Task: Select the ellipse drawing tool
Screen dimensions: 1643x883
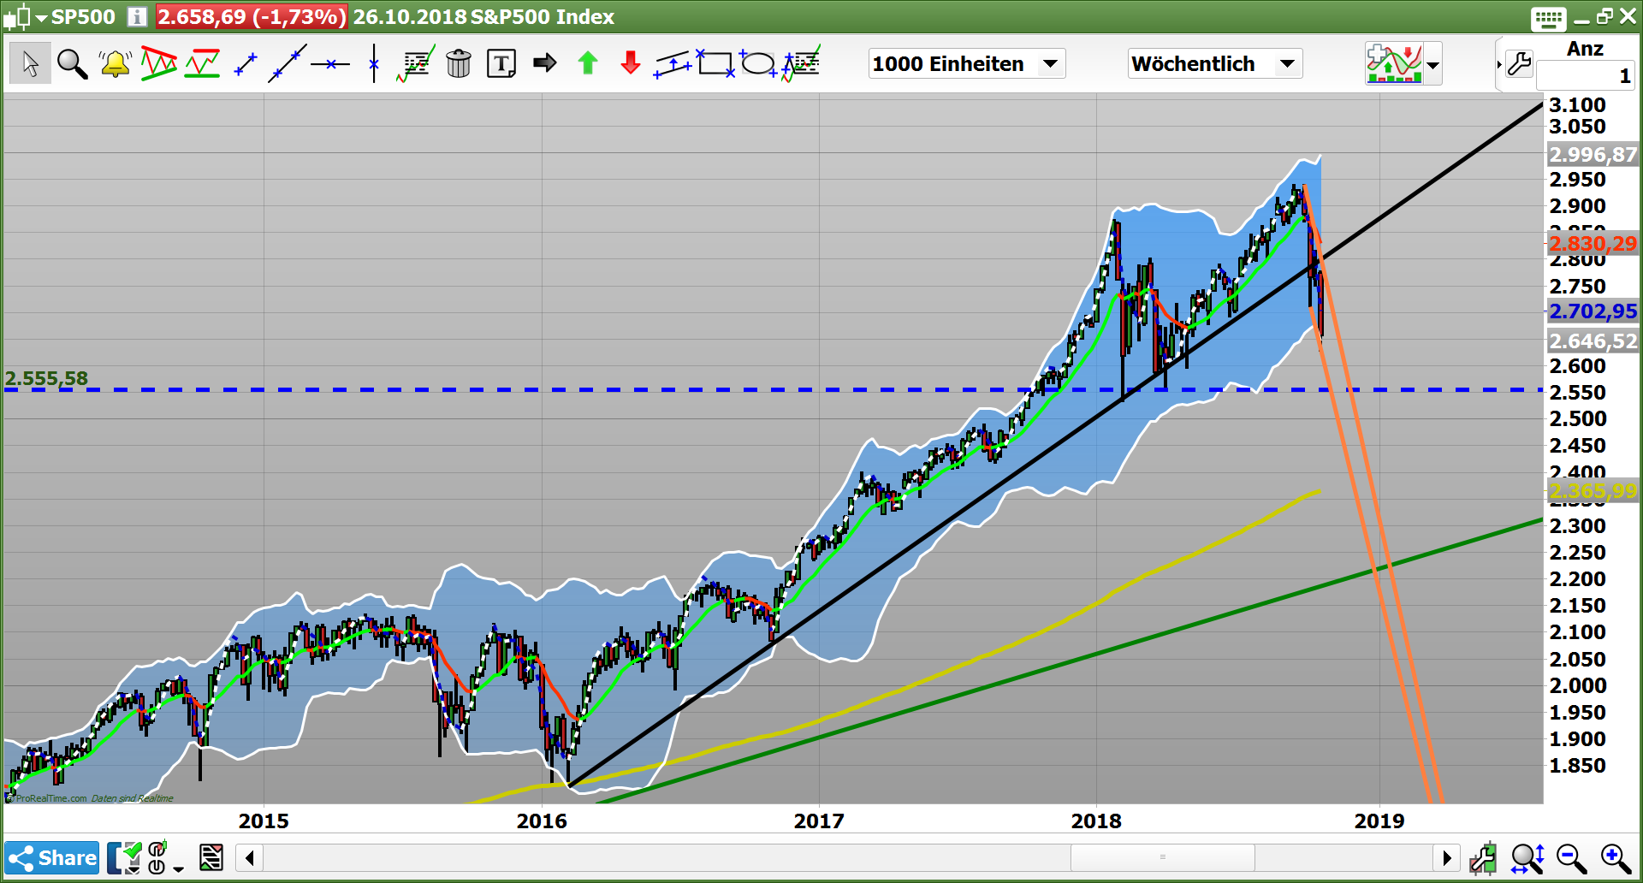Action: (x=758, y=63)
